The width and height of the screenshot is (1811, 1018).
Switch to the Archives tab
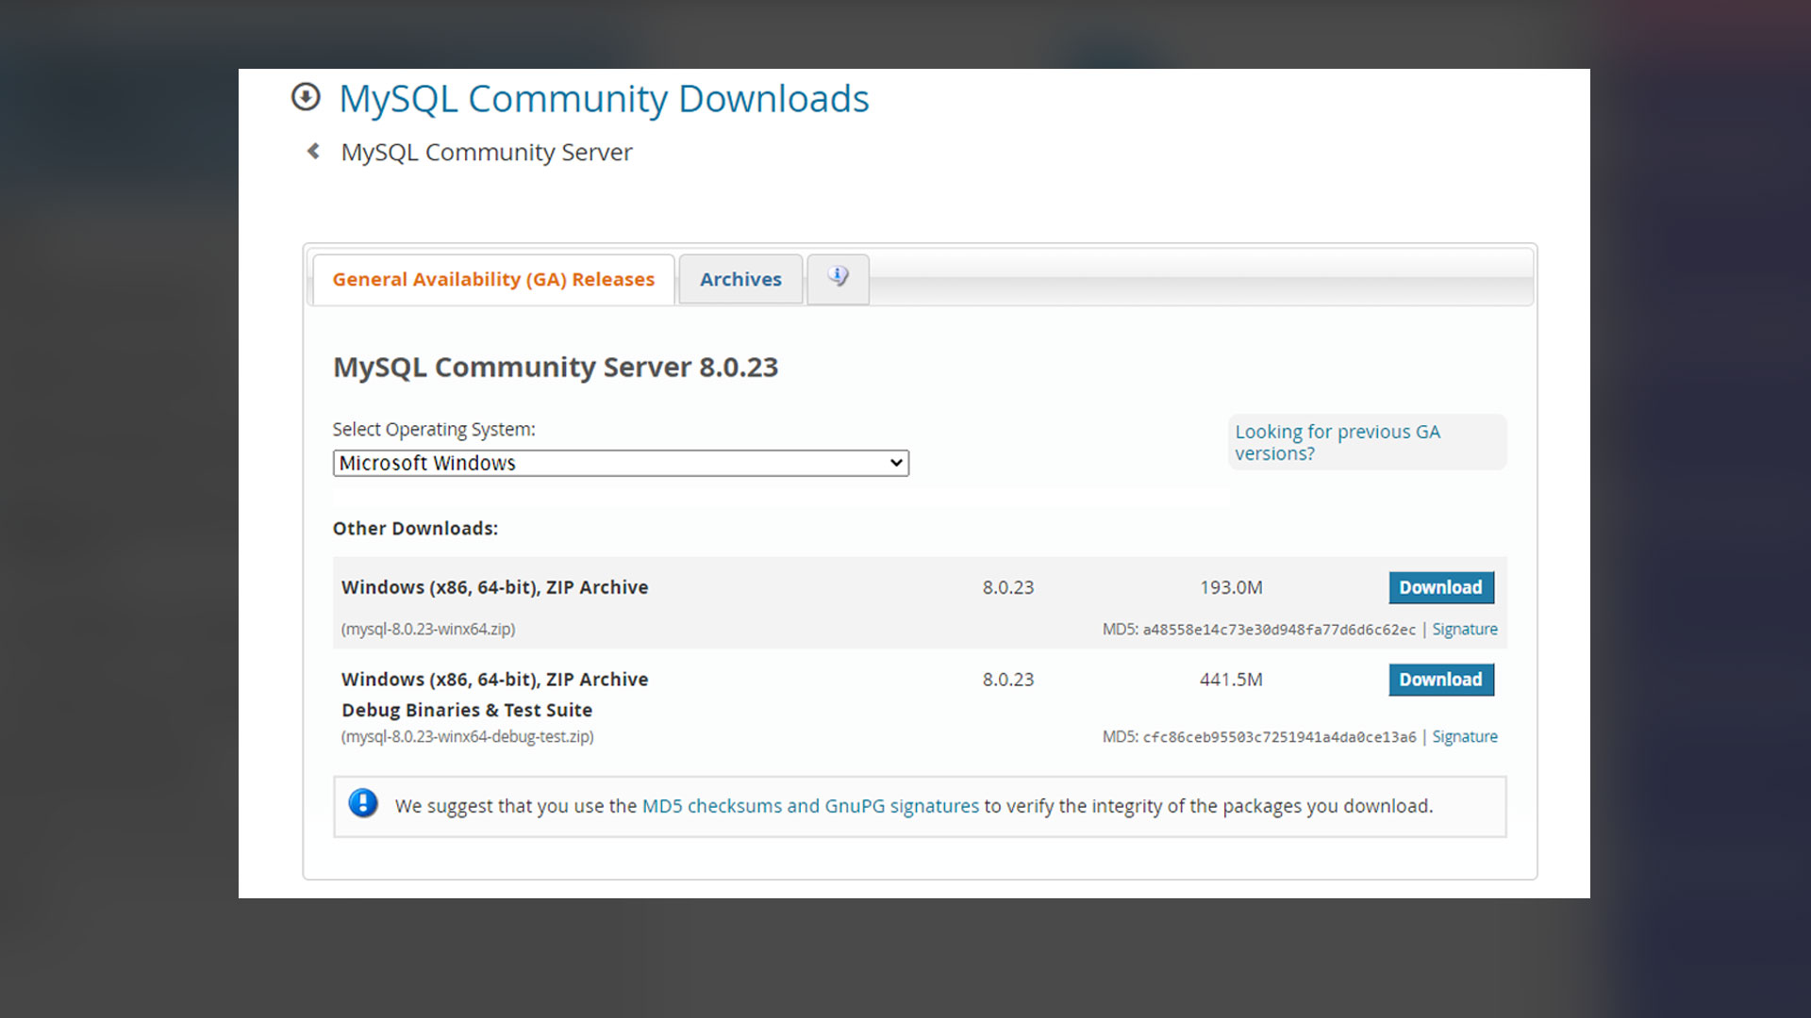pos(740,279)
